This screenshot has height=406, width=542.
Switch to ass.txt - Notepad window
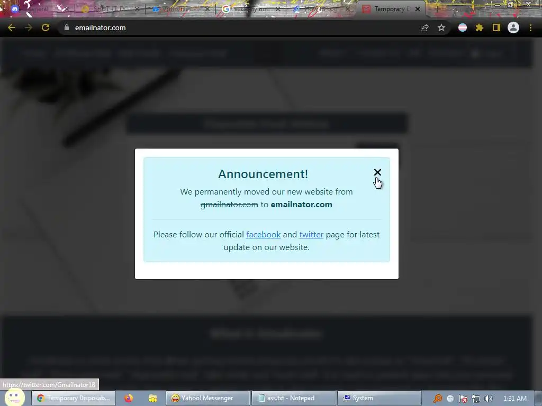point(293,398)
